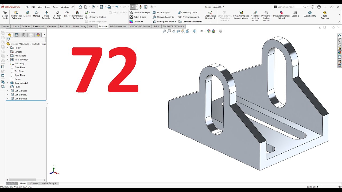Start Parting Line Analysis

[x=164, y=22]
